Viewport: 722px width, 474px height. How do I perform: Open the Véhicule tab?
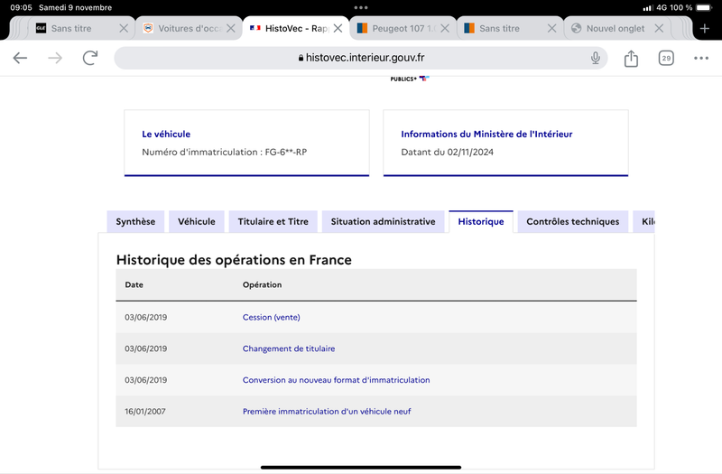click(x=197, y=221)
